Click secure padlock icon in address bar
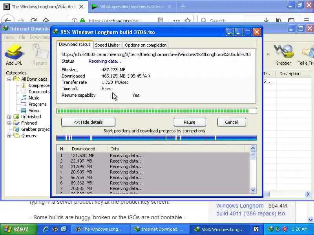314x235 pixels. tap(82, 20)
